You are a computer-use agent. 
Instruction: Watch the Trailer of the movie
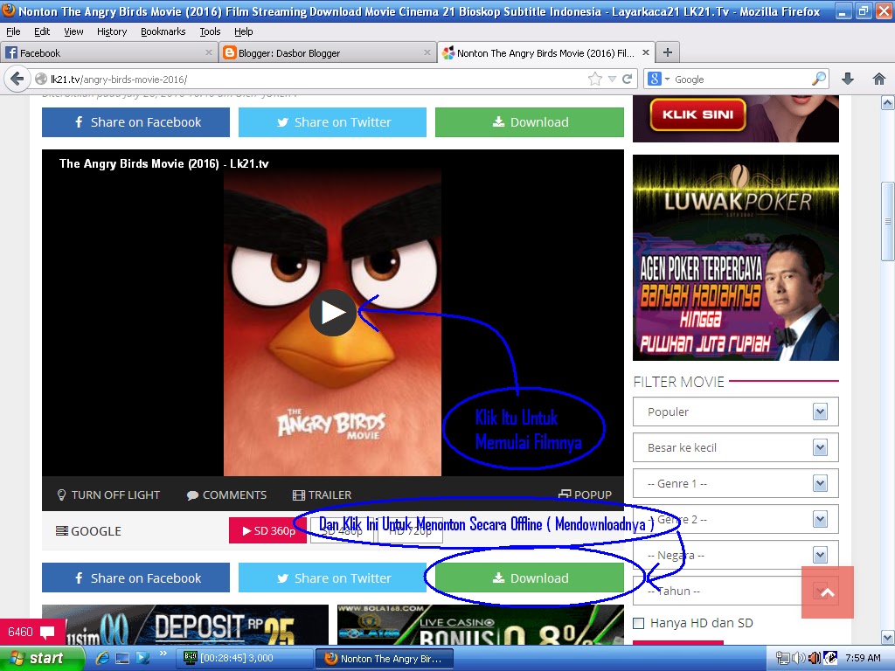(x=322, y=495)
